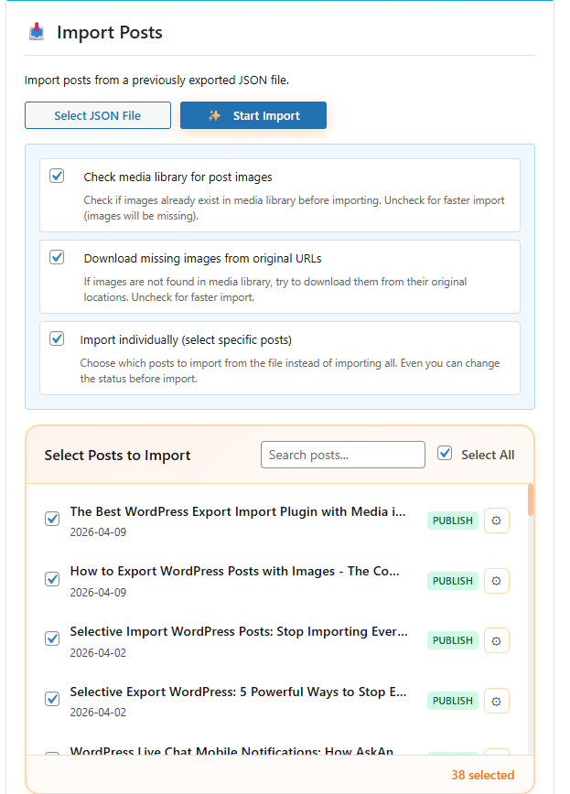Open settings gear for Selective Export post
Viewport: 570px width, 794px height.
tap(496, 701)
